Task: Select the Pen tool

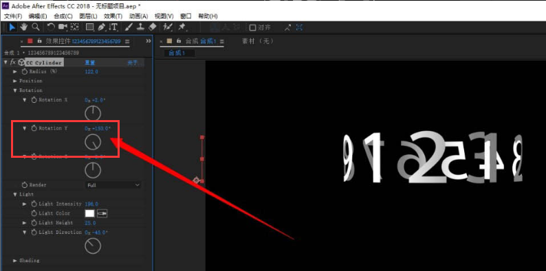Action: (101, 27)
